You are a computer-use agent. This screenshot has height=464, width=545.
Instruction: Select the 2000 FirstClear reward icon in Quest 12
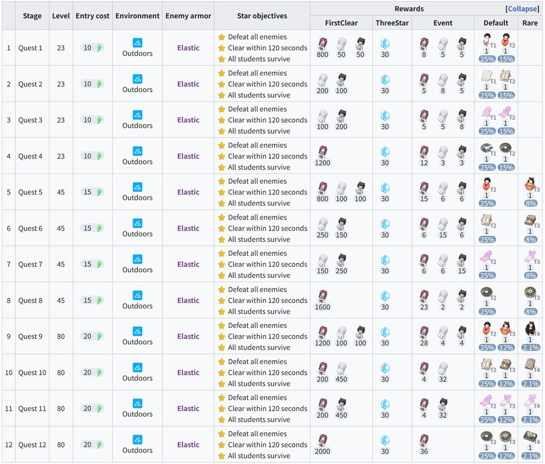click(x=322, y=440)
